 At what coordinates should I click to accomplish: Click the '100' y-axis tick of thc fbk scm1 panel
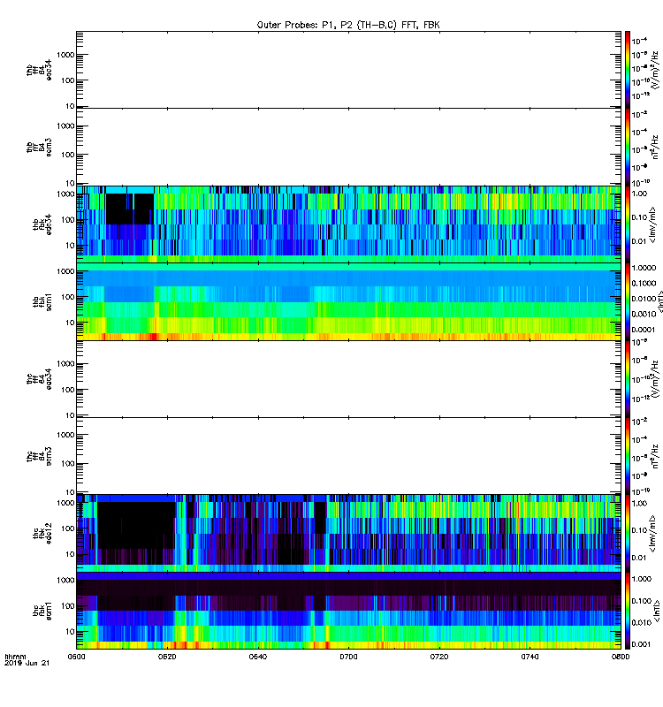coord(68,606)
